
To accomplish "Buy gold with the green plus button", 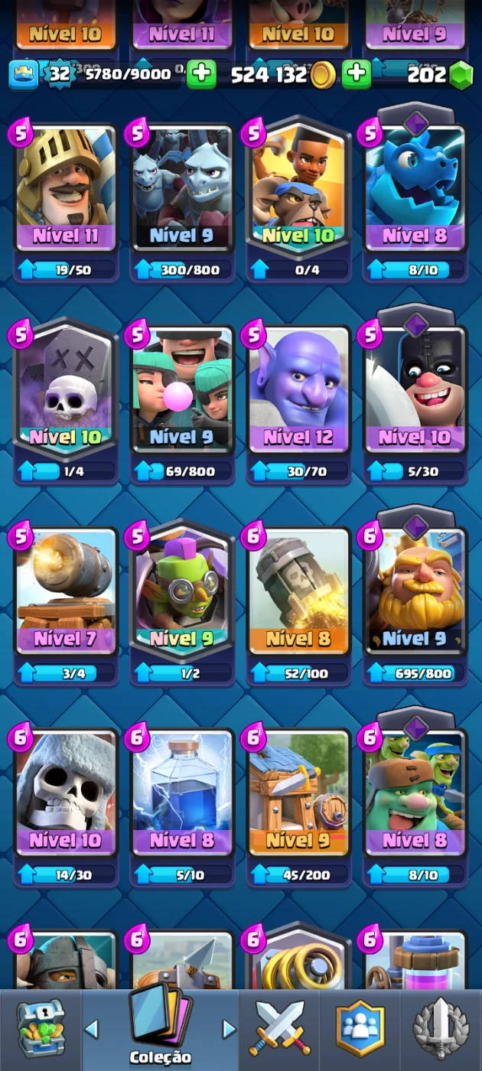I will pyautogui.click(x=357, y=74).
